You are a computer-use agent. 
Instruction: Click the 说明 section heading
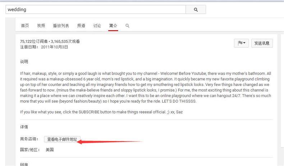click(24, 61)
